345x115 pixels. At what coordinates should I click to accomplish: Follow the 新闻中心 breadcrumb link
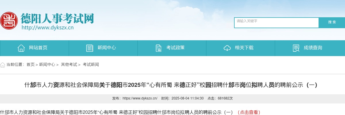[x=47, y=65]
